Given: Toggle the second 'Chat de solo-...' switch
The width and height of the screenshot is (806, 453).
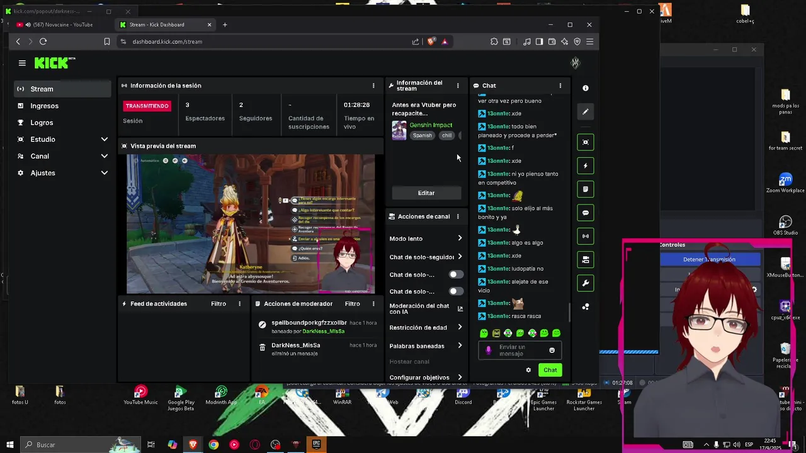Looking at the screenshot, I should pyautogui.click(x=455, y=291).
